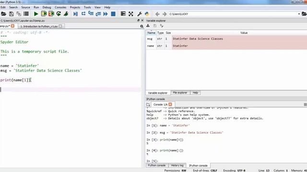Open the Source menu

25,8
